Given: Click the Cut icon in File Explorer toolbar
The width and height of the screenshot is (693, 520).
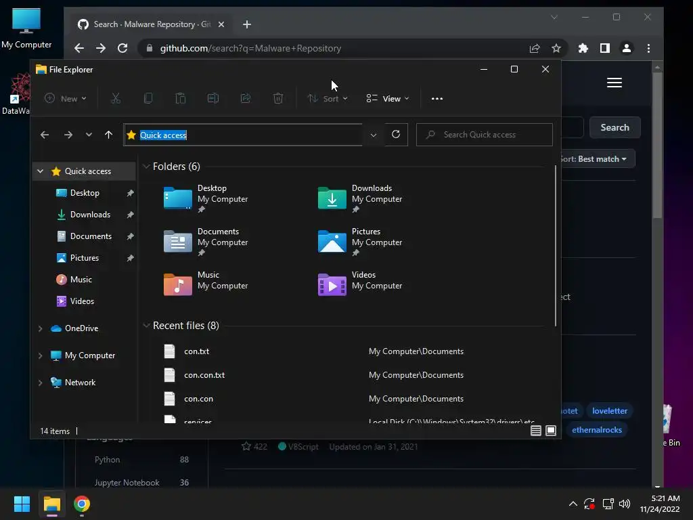Looking at the screenshot, I should pos(116,98).
